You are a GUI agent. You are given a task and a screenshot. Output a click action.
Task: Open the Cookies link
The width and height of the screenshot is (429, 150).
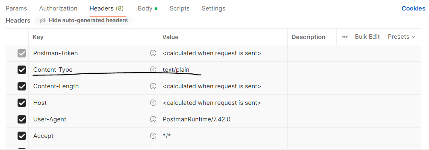(413, 8)
